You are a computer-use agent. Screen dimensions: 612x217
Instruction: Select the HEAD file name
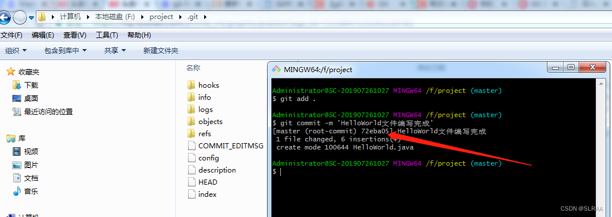click(x=208, y=182)
